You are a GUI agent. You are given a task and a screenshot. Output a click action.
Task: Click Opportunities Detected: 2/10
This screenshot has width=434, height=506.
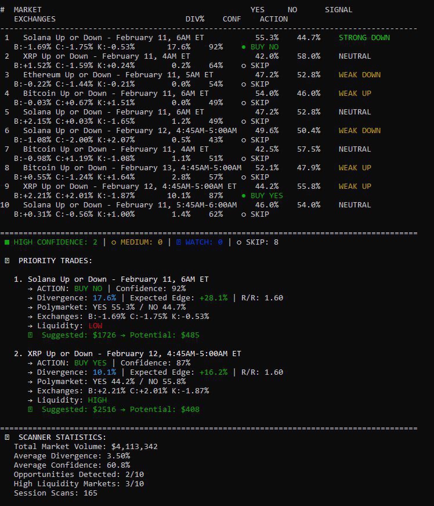point(79,475)
